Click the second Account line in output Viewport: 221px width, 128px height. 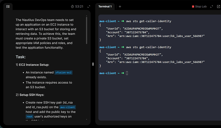point(127,58)
